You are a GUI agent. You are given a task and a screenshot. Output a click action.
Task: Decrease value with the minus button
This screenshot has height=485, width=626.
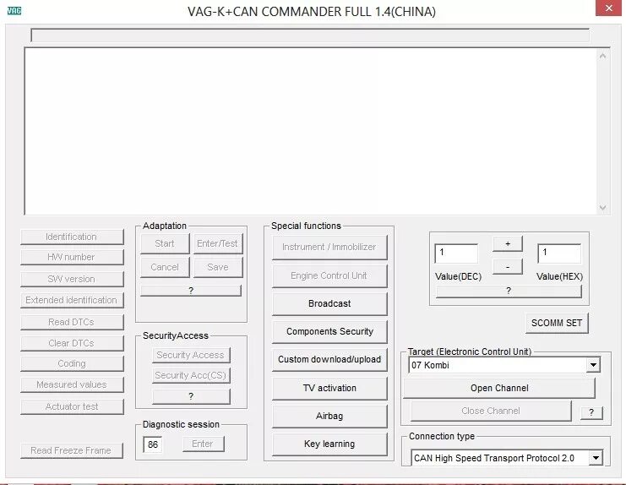tap(508, 267)
